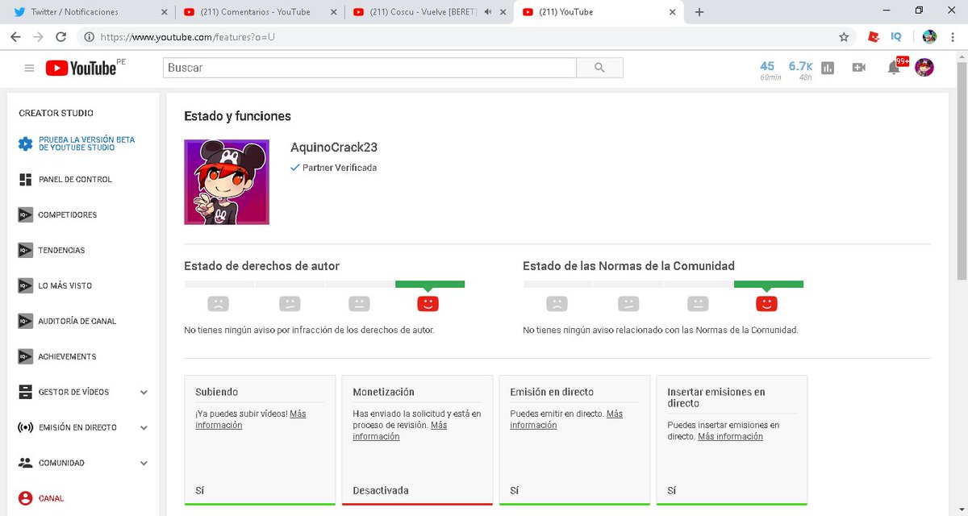
Task: Go back in the browser
Action: click(15, 37)
